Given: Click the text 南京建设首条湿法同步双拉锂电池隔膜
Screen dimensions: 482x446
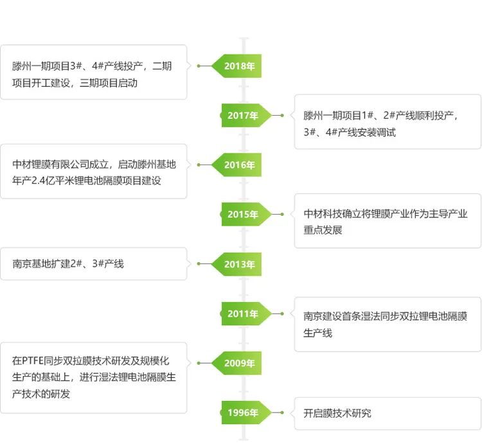Looking at the screenshot, I should point(386,316).
